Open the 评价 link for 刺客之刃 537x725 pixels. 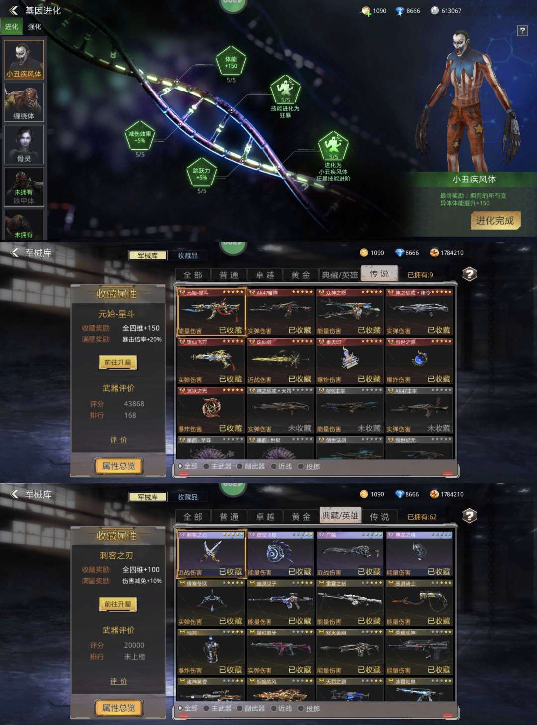(118, 681)
